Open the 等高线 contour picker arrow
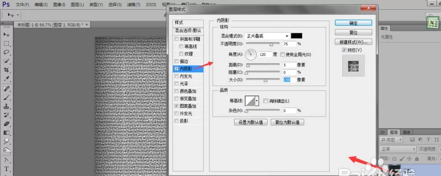This screenshot has width=441, height=176. 257,101
